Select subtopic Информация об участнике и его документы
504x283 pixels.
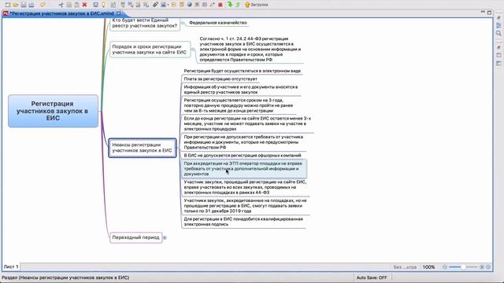241,90
